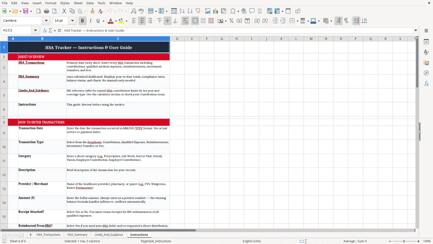The width and height of the screenshot is (433, 244).
Task: Toggle Underline formatting
Action: [98, 21]
